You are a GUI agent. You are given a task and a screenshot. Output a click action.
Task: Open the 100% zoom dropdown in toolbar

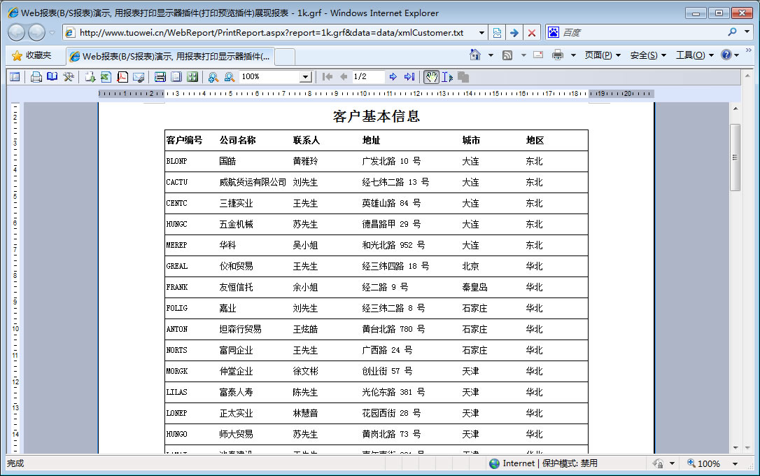coord(305,77)
